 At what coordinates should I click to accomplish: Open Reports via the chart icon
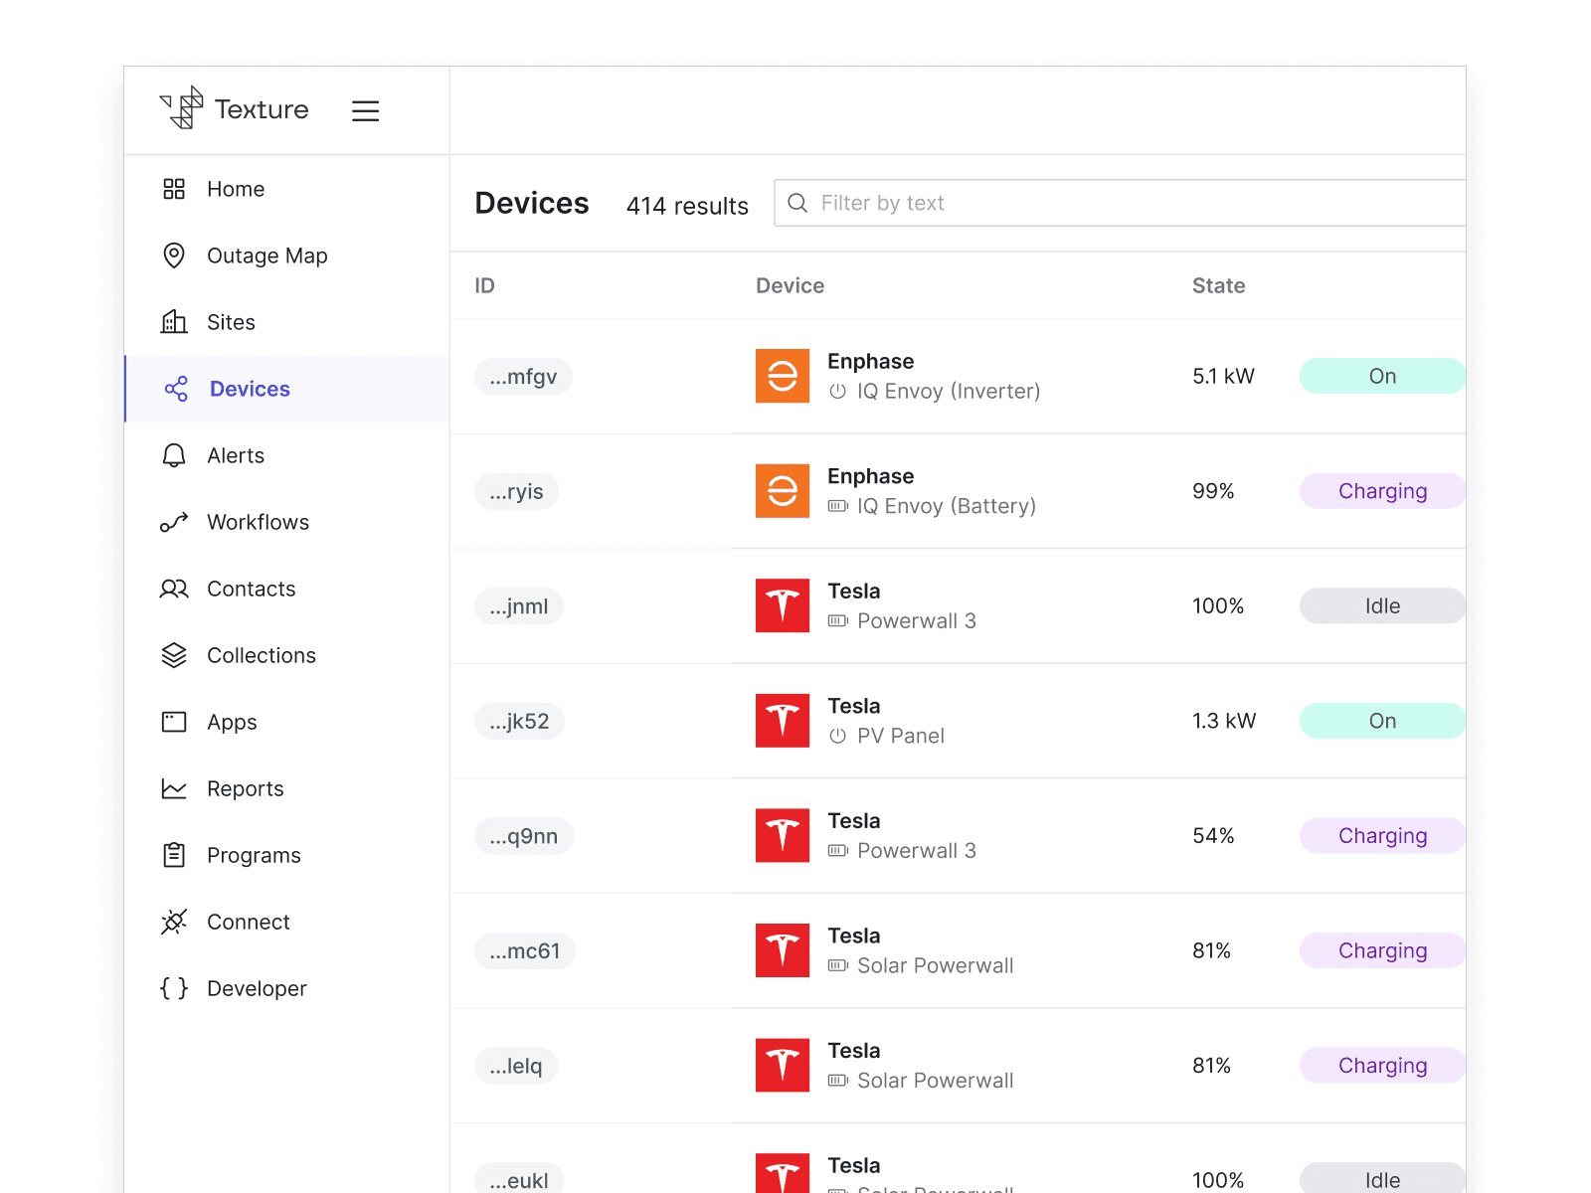pos(173,787)
